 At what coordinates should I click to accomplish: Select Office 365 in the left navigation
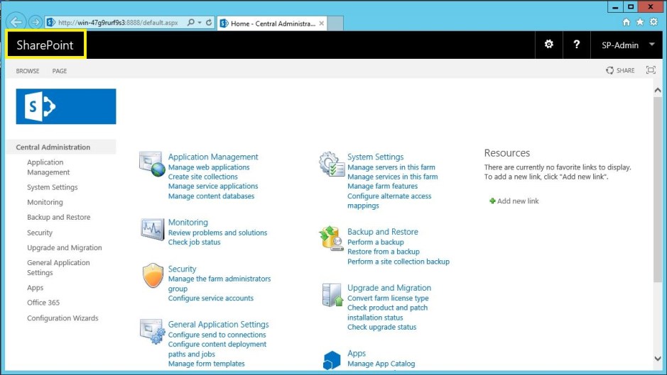click(43, 303)
